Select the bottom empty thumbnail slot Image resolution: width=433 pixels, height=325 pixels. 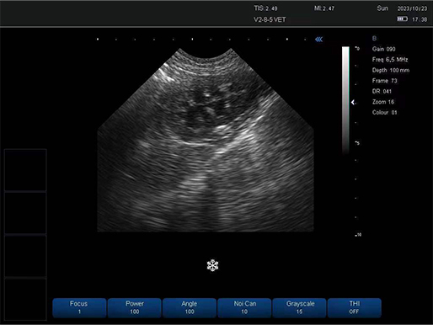(x=25, y=299)
